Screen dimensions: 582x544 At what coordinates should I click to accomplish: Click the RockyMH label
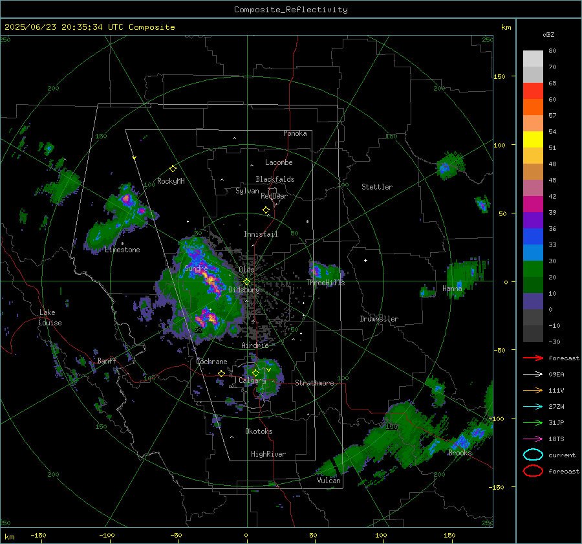tap(171, 181)
